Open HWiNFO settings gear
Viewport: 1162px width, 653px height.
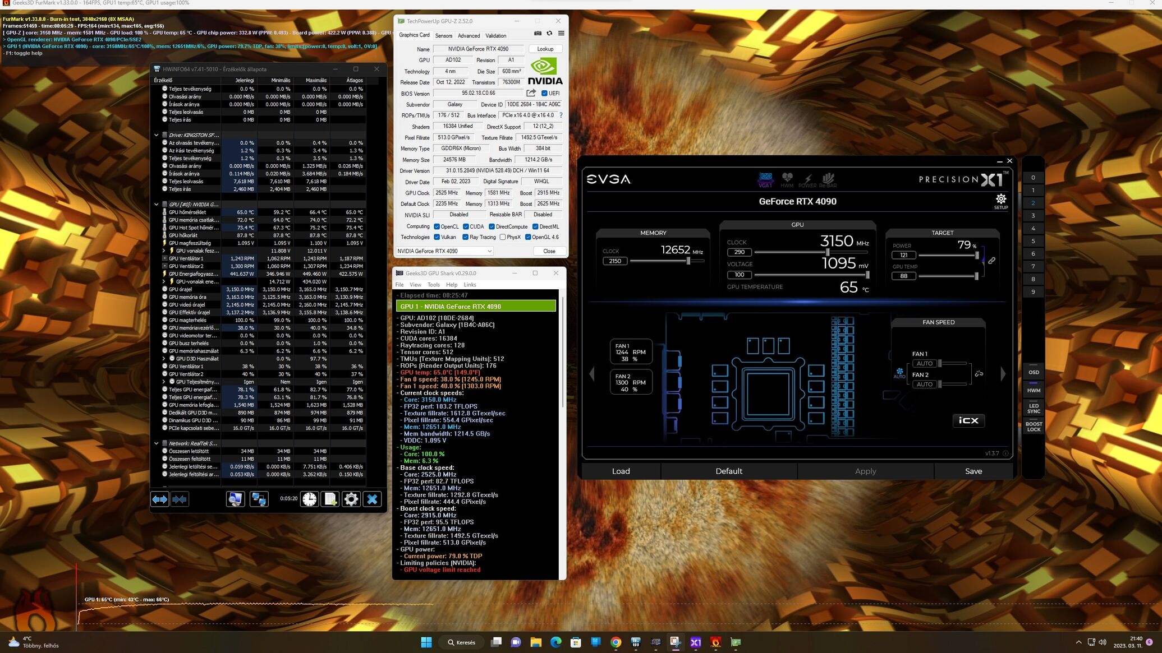(351, 499)
